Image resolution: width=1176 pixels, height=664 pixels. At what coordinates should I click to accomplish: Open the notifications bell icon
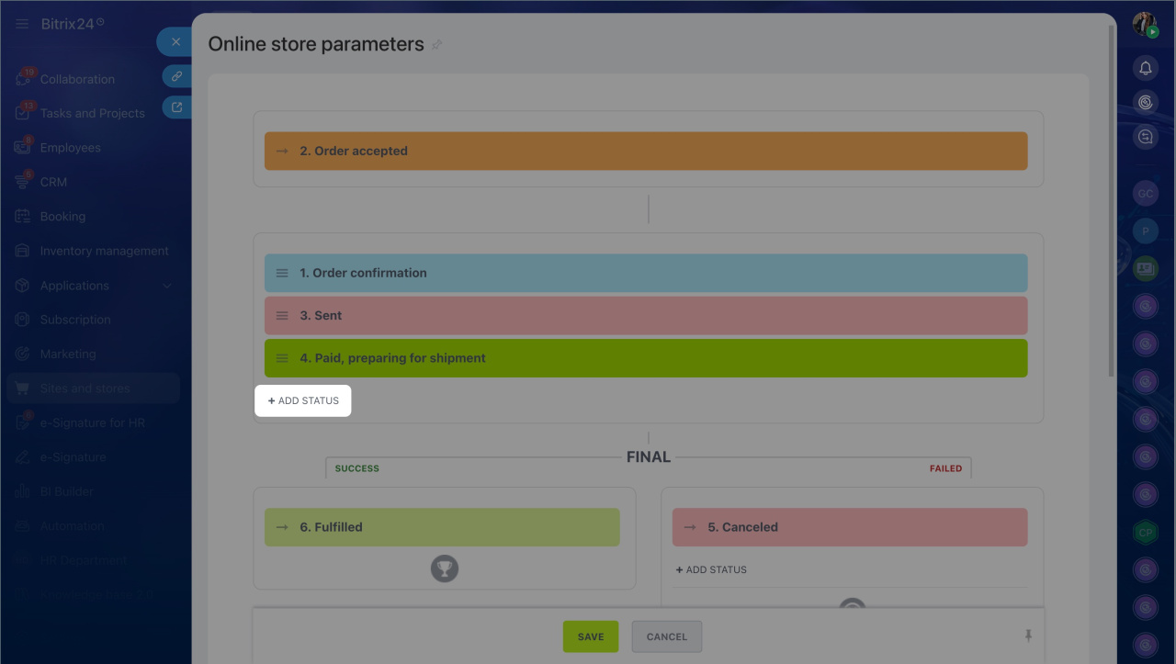[1145, 68]
